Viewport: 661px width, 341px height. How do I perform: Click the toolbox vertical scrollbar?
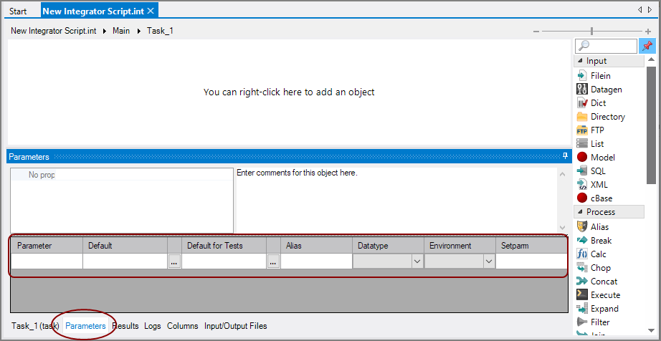[x=651, y=125]
